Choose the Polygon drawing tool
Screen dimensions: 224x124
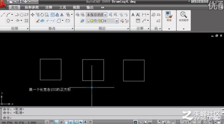point(22,15)
